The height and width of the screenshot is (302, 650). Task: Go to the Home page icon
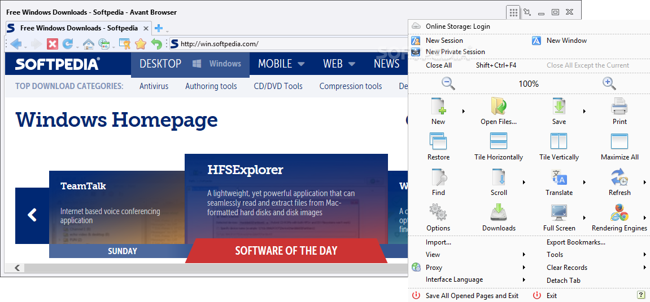click(88, 44)
